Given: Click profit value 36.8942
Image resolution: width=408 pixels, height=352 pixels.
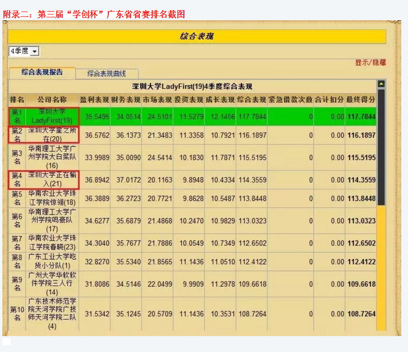Looking at the screenshot, I should [x=97, y=180].
